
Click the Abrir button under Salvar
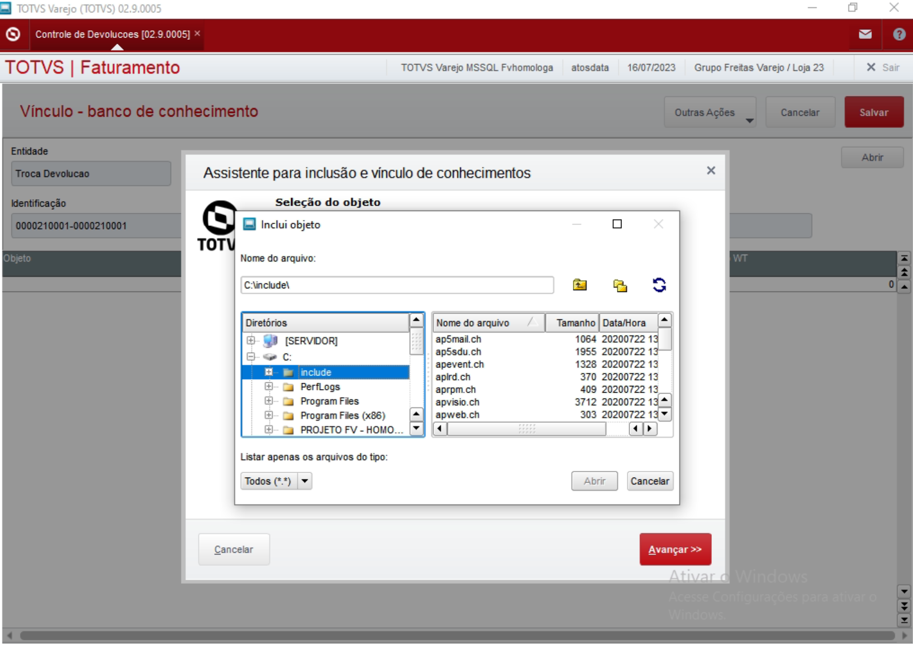coord(872,157)
